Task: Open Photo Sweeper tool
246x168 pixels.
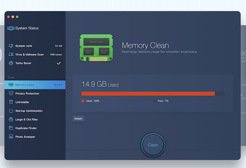Action: pyautogui.click(x=35, y=137)
